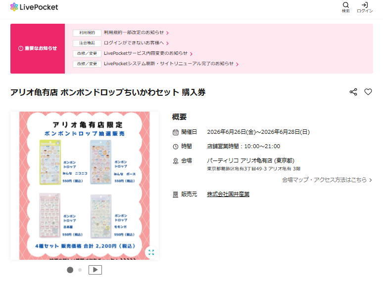Click 改修/変更 tag beside システム刷新

(87, 64)
